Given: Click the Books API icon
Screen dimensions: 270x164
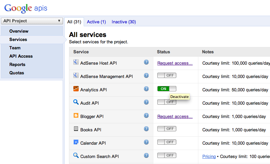Looking at the screenshot, I should pyautogui.click(x=76, y=129).
